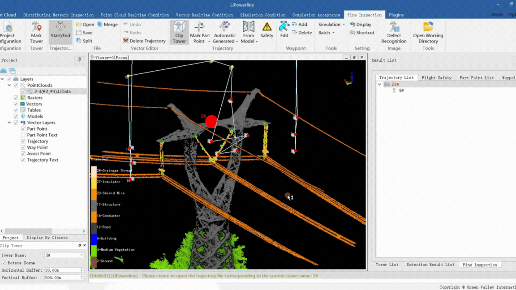Toggle PointCloud 2-3(#2_#3).LiData visibility

pos(23,91)
